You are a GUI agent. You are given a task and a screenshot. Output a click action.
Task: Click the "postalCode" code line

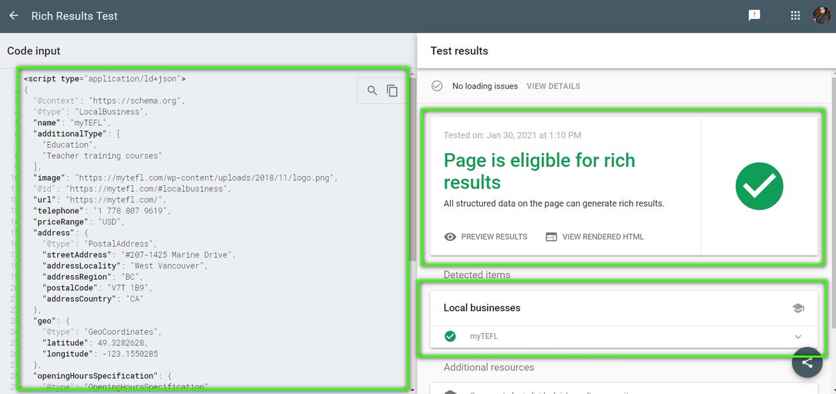pyautogui.click(x=97, y=288)
